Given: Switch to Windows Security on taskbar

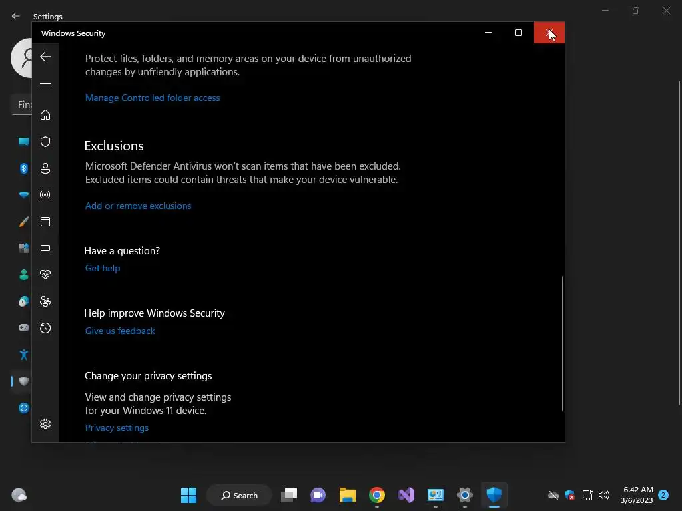Looking at the screenshot, I should [494, 495].
